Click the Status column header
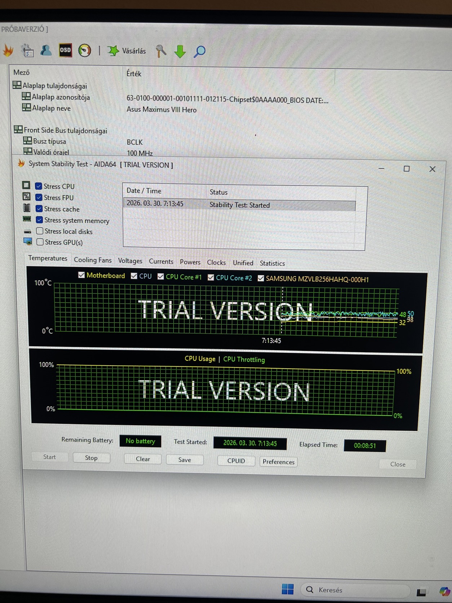Screen dimensions: 452x603 pos(218,192)
